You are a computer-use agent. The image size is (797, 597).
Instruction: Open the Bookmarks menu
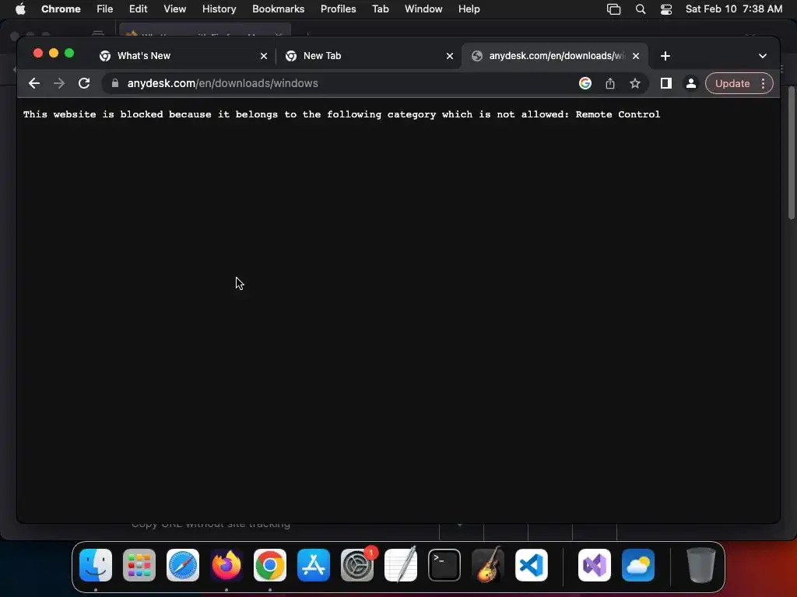click(278, 9)
